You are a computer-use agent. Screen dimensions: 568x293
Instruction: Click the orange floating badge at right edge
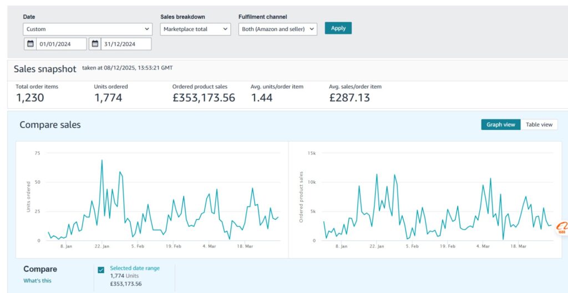pos(561,228)
